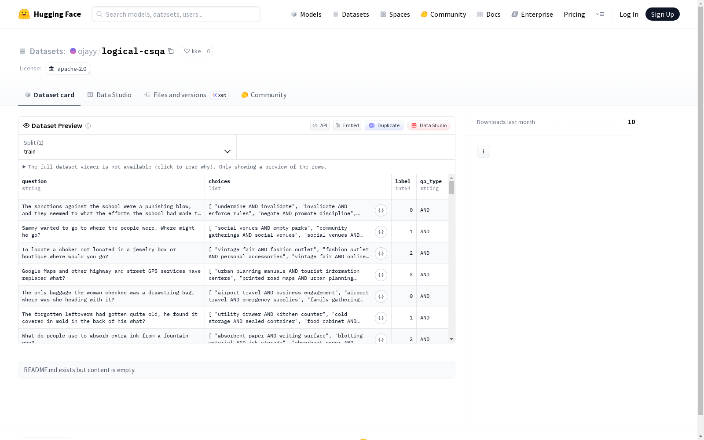The image size is (704, 440).
Task: Expand choices JSON for the forgotten leftovers row
Action: (x=381, y=318)
